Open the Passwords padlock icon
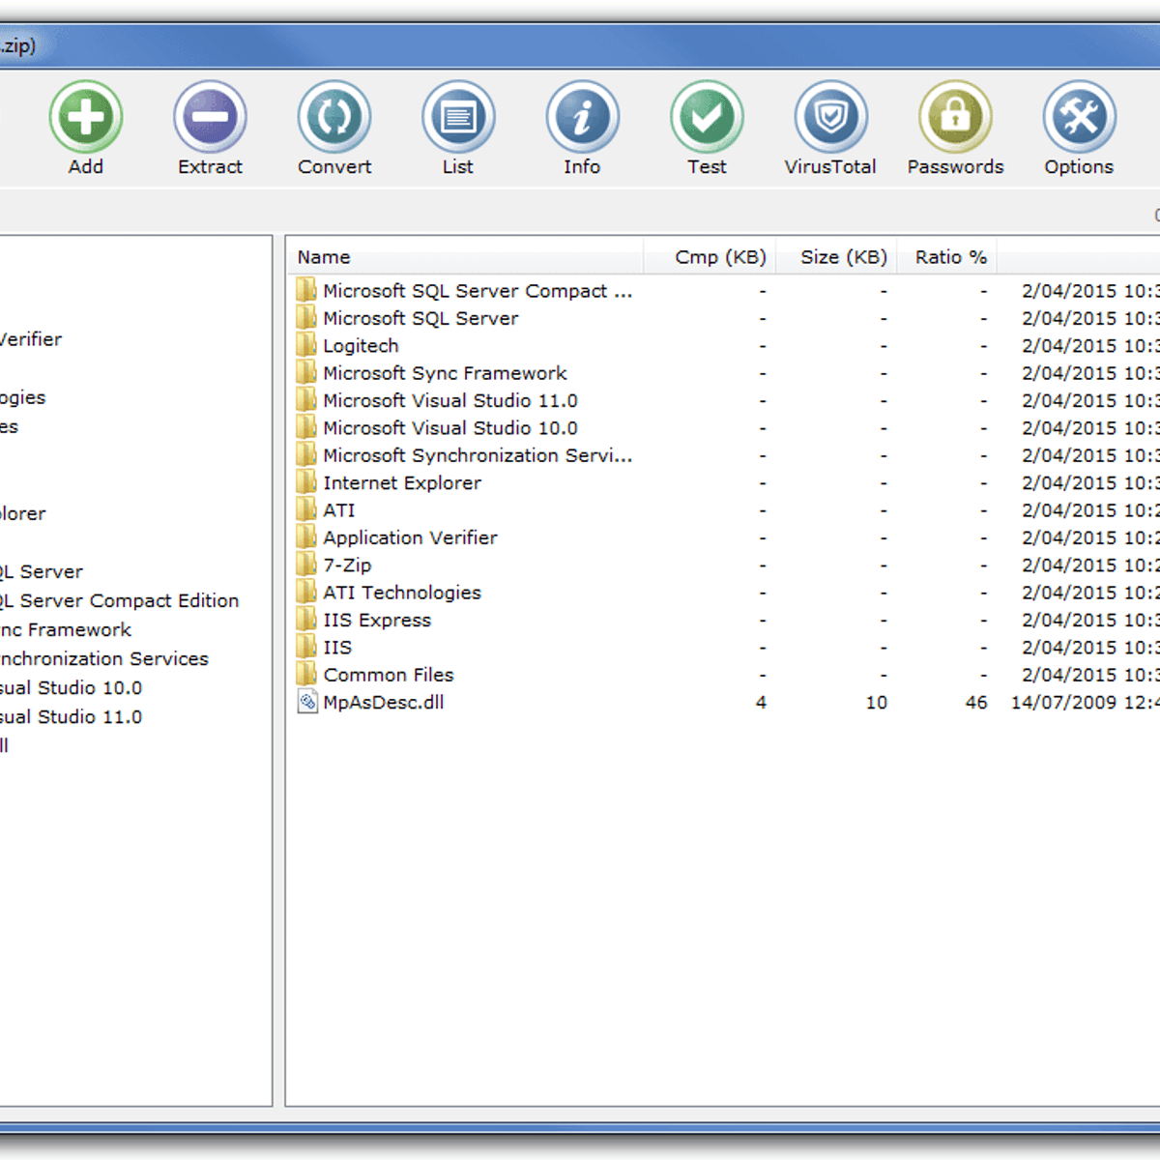 955,117
